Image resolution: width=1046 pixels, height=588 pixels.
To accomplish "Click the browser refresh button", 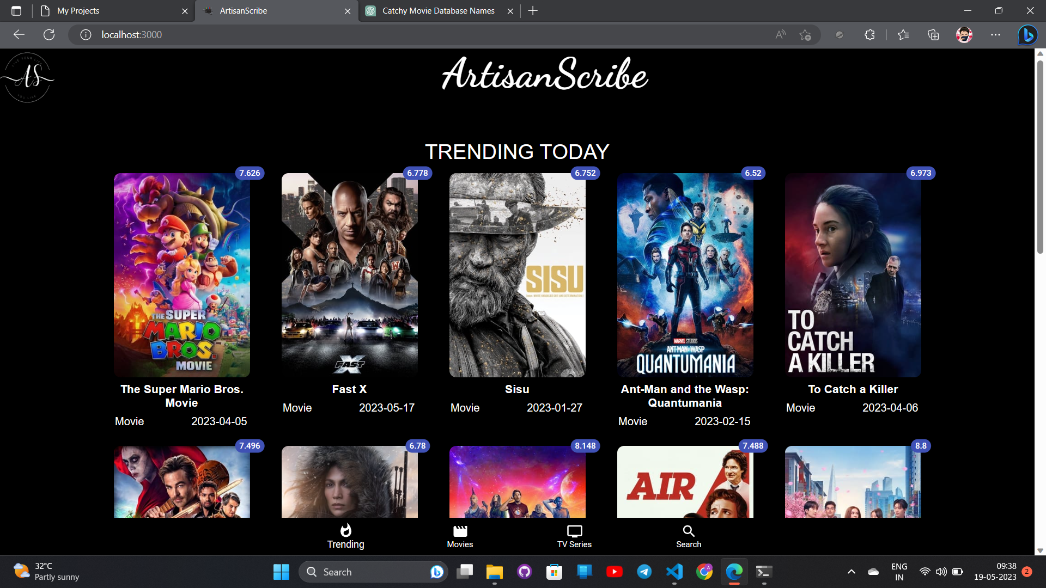I will coord(49,35).
